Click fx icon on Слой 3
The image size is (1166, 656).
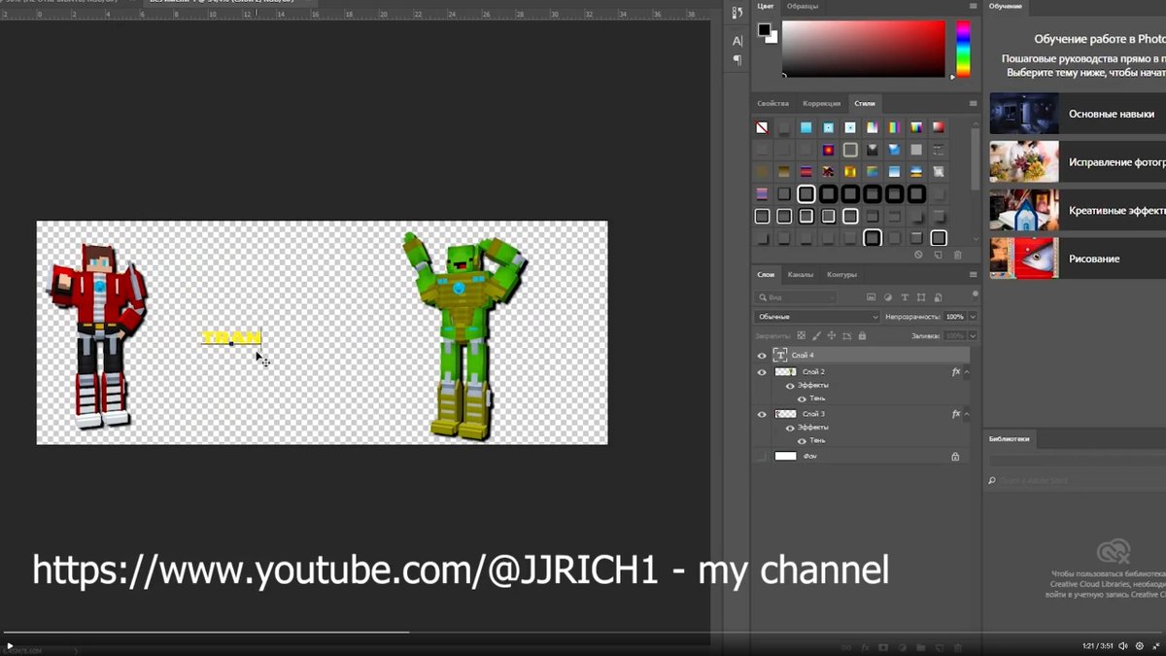coord(955,414)
